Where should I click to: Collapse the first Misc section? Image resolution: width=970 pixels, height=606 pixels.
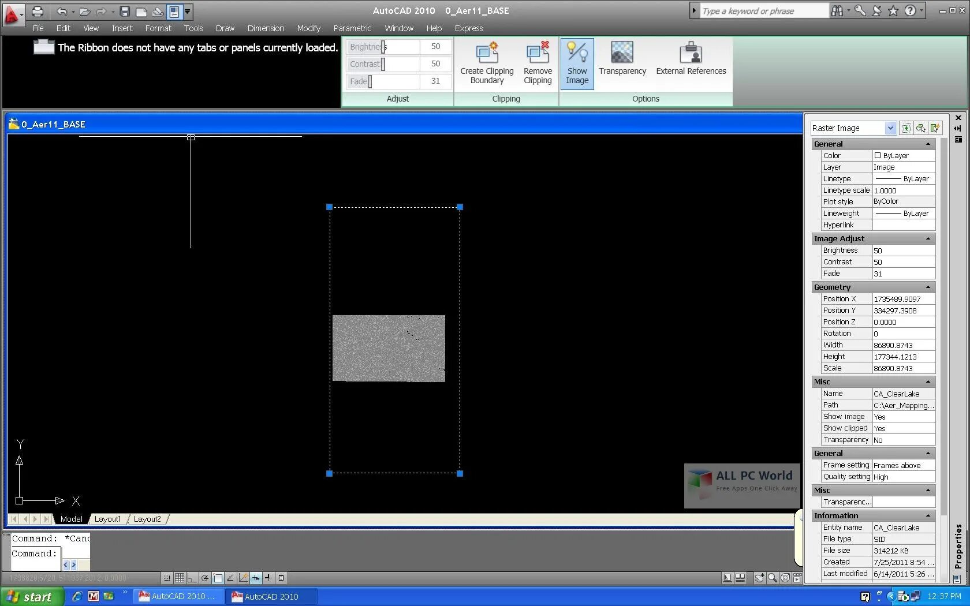tap(928, 382)
